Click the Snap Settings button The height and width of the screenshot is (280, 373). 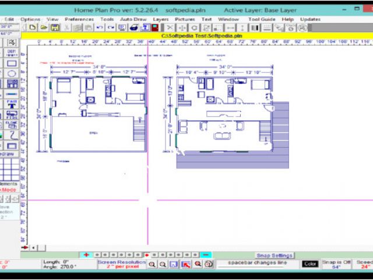click(275, 255)
